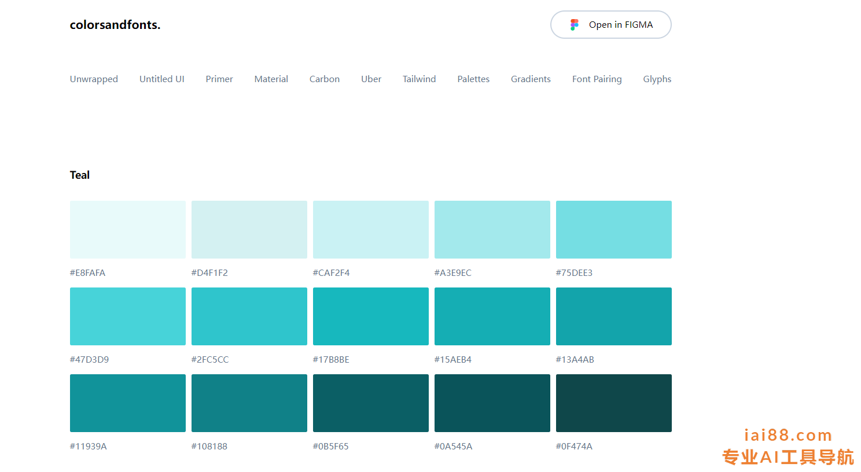Click the #0F474A hex label
The height and width of the screenshot is (472, 861).
click(x=574, y=447)
